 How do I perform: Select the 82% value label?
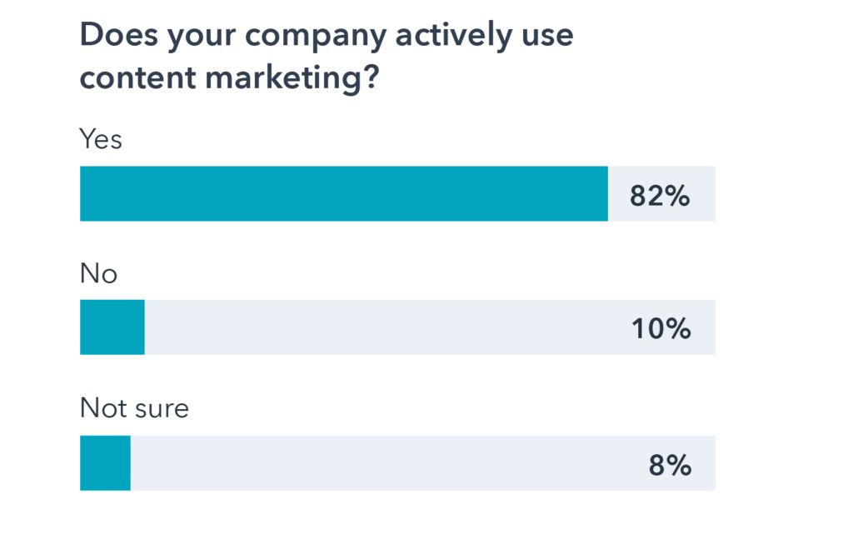coord(661,195)
